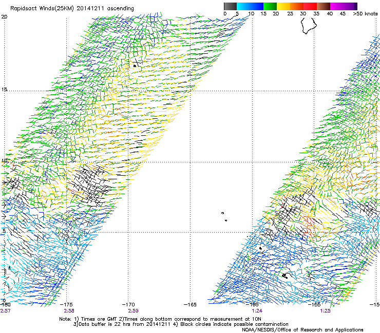Click the purple time label '2:57'
This screenshot has width=380, height=333.
tap(5, 311)
